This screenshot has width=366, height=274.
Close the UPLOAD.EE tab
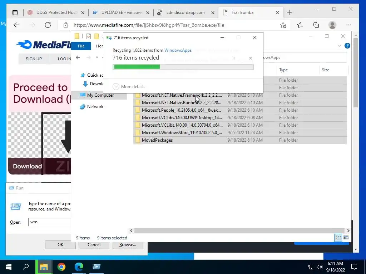pyautogui.click(x=148, y=13)
